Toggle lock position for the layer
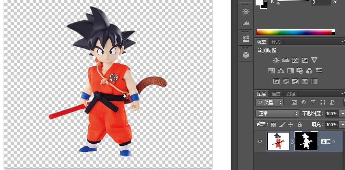 pyautogui.click(x=291, y=125)
